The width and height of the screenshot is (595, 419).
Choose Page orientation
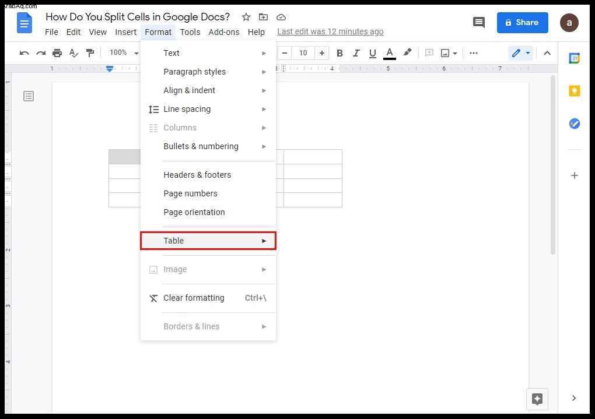[x=208, y=212]
